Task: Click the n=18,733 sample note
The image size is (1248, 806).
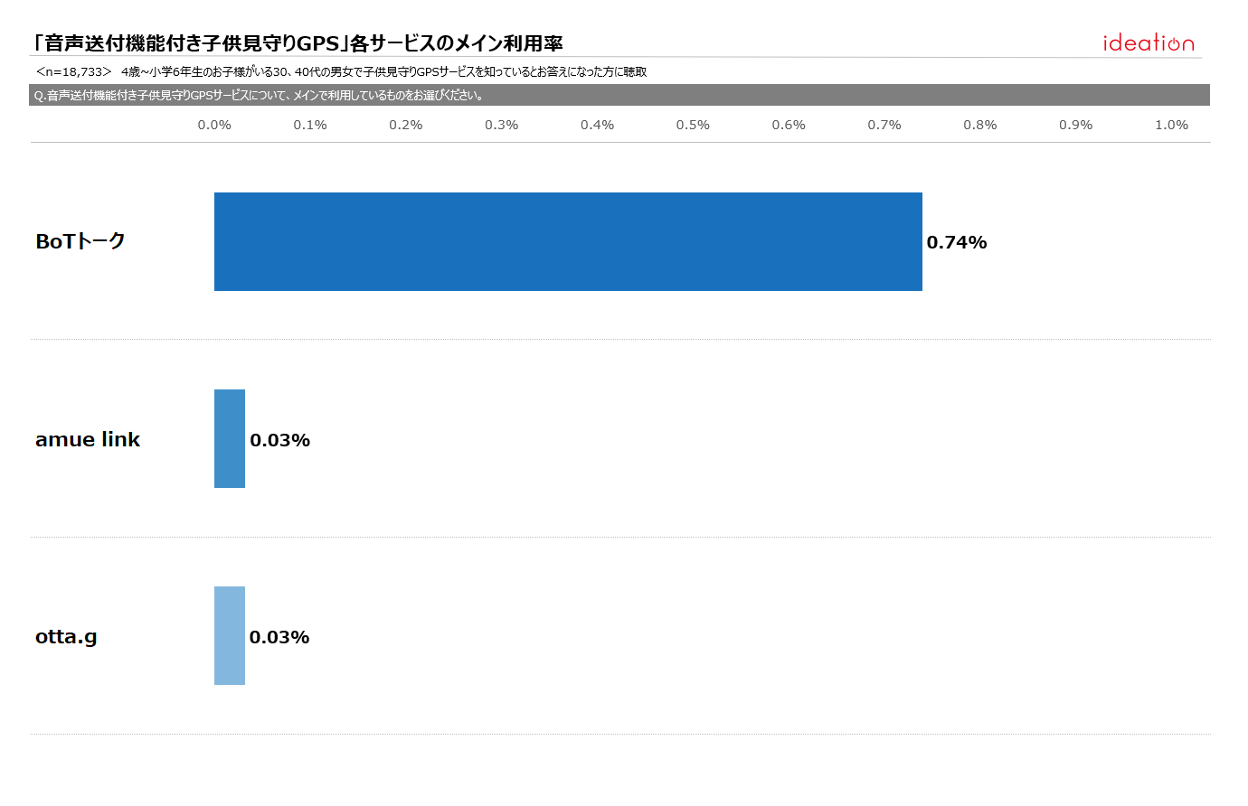Action: pyautogui.click(x=73, y=71)
